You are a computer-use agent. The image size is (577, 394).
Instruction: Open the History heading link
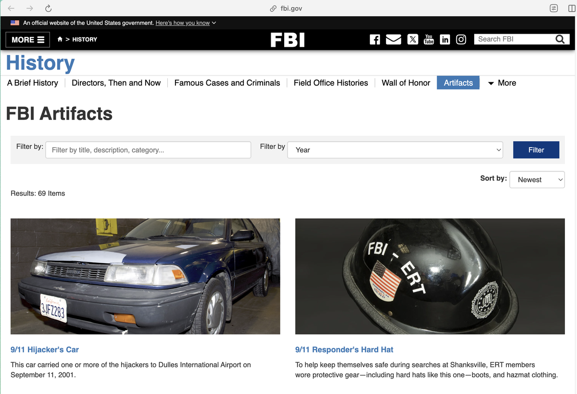tap(40, 63)
